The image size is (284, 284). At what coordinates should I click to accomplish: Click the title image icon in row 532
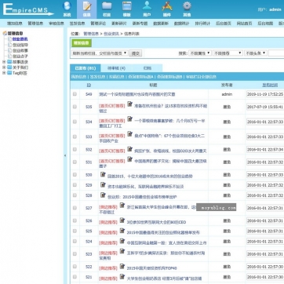(x=129, y=149)
